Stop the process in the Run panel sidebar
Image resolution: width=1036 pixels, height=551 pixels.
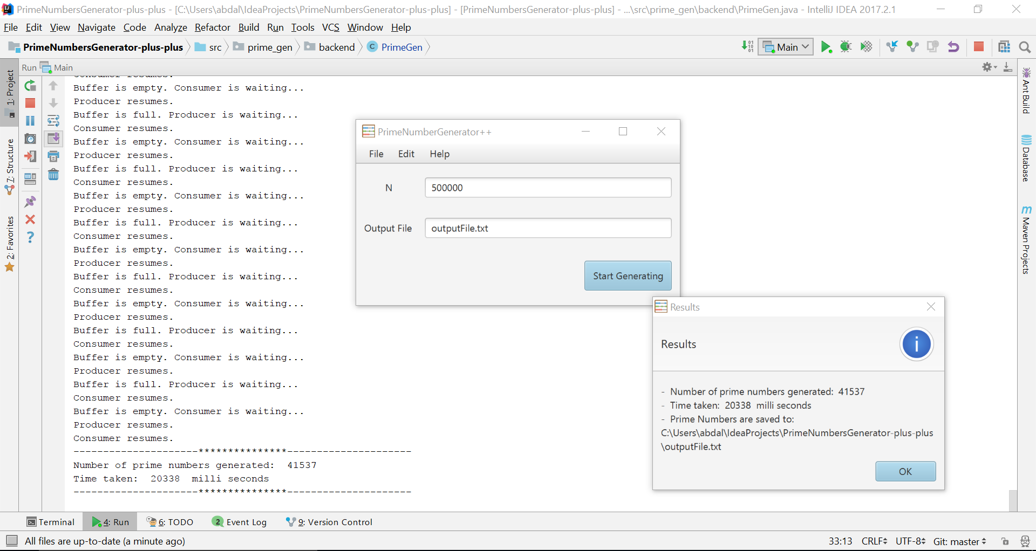point(30,103)
